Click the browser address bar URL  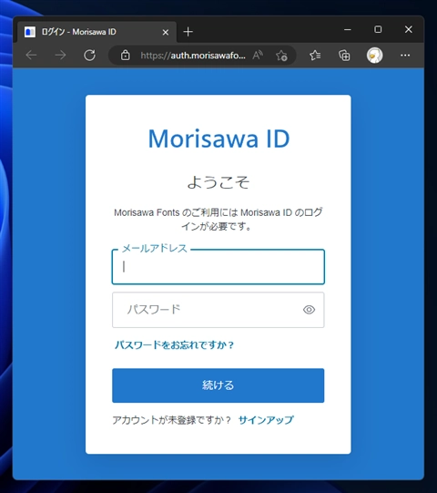193,56
